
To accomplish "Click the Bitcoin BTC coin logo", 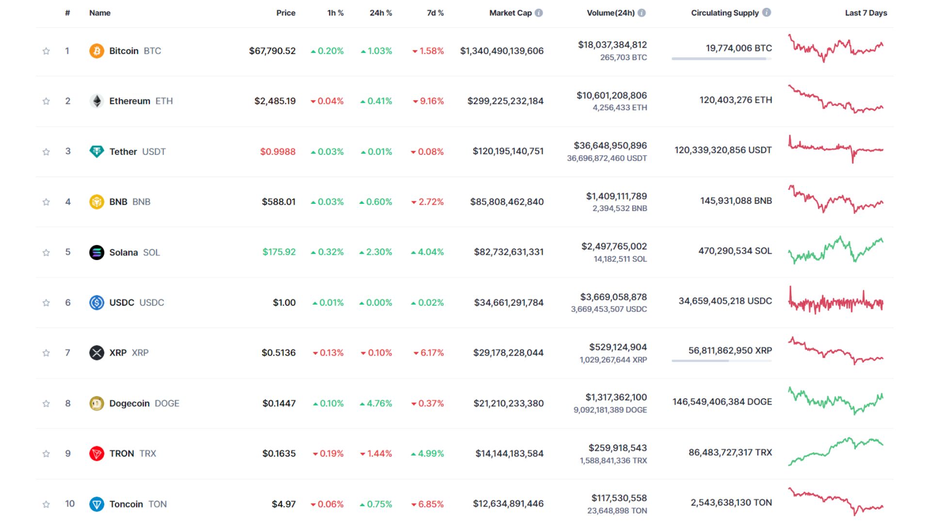I will 97,50.
